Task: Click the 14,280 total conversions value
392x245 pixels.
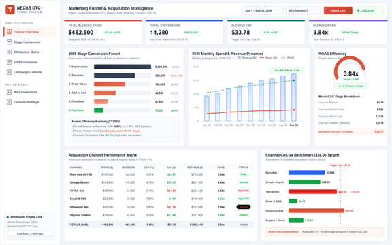Action: click(x=159, y=32)
